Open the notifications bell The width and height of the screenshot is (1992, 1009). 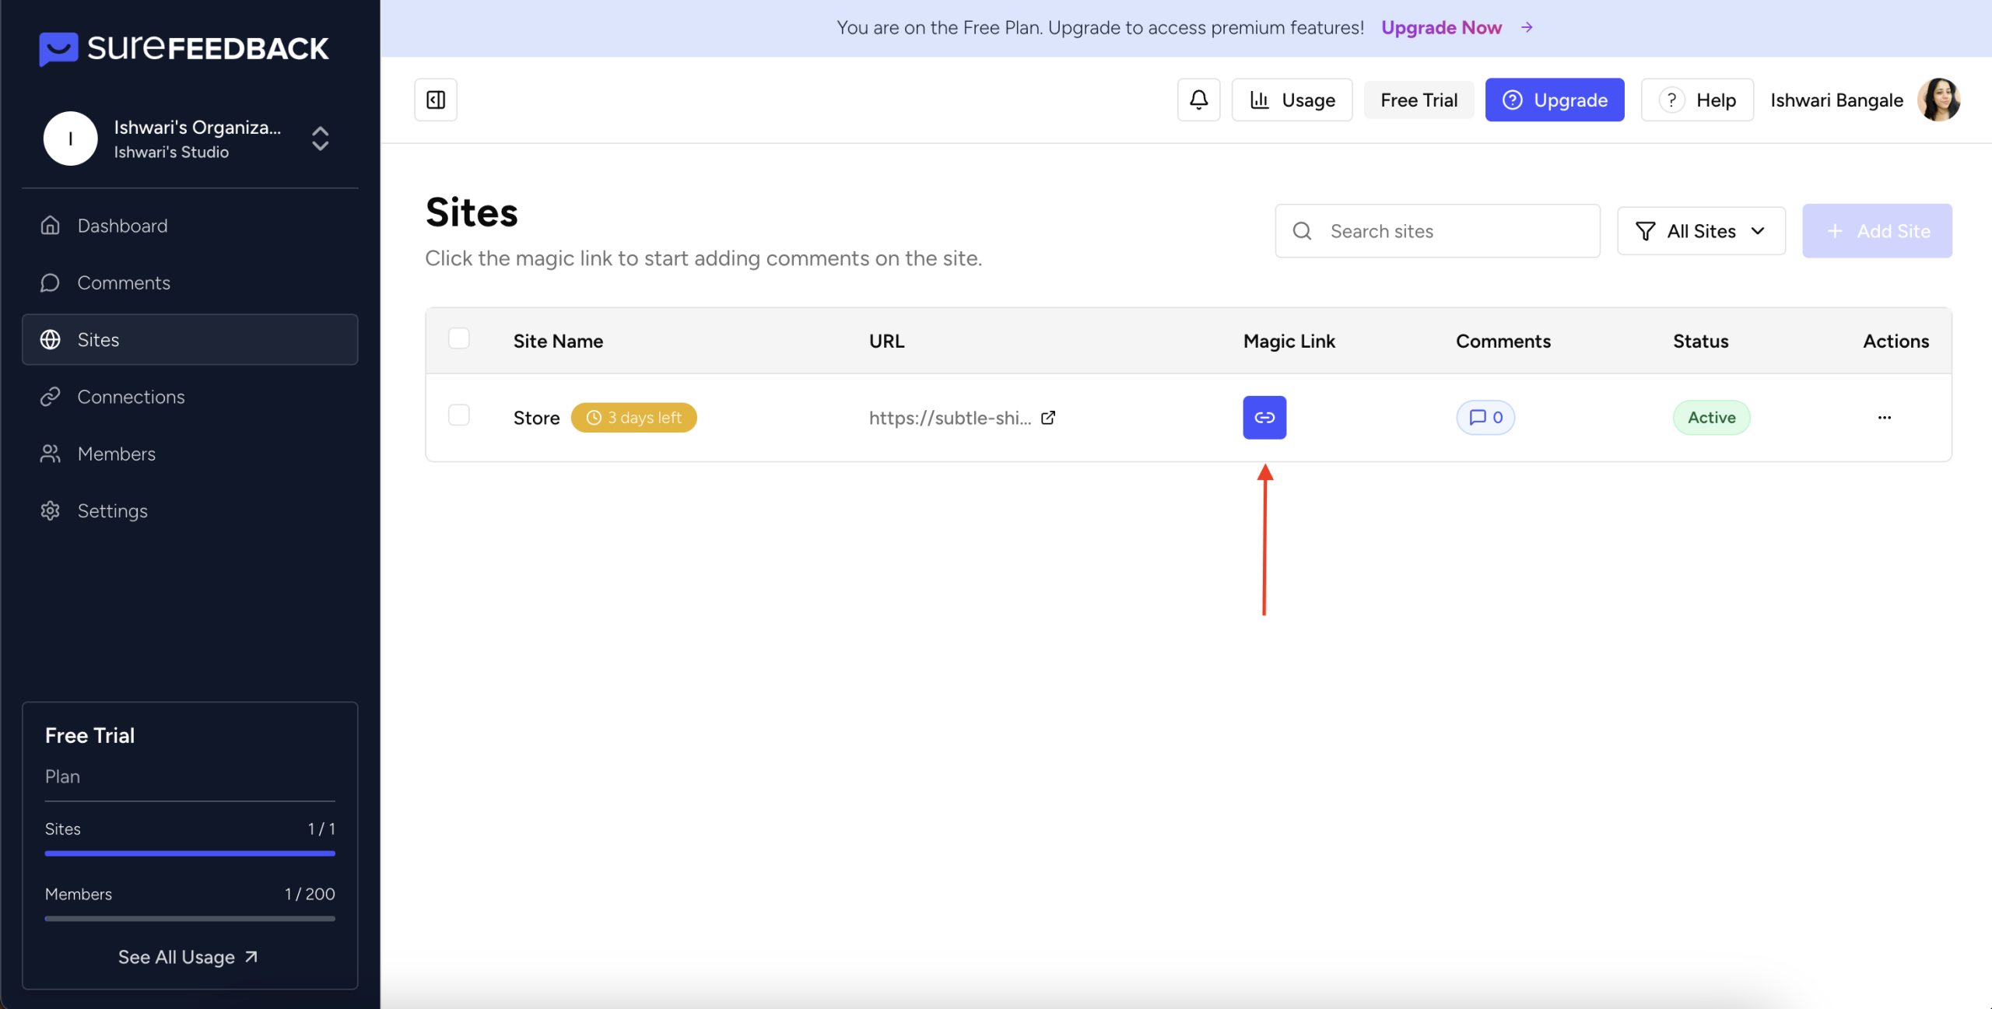[x=1198, y=100]
